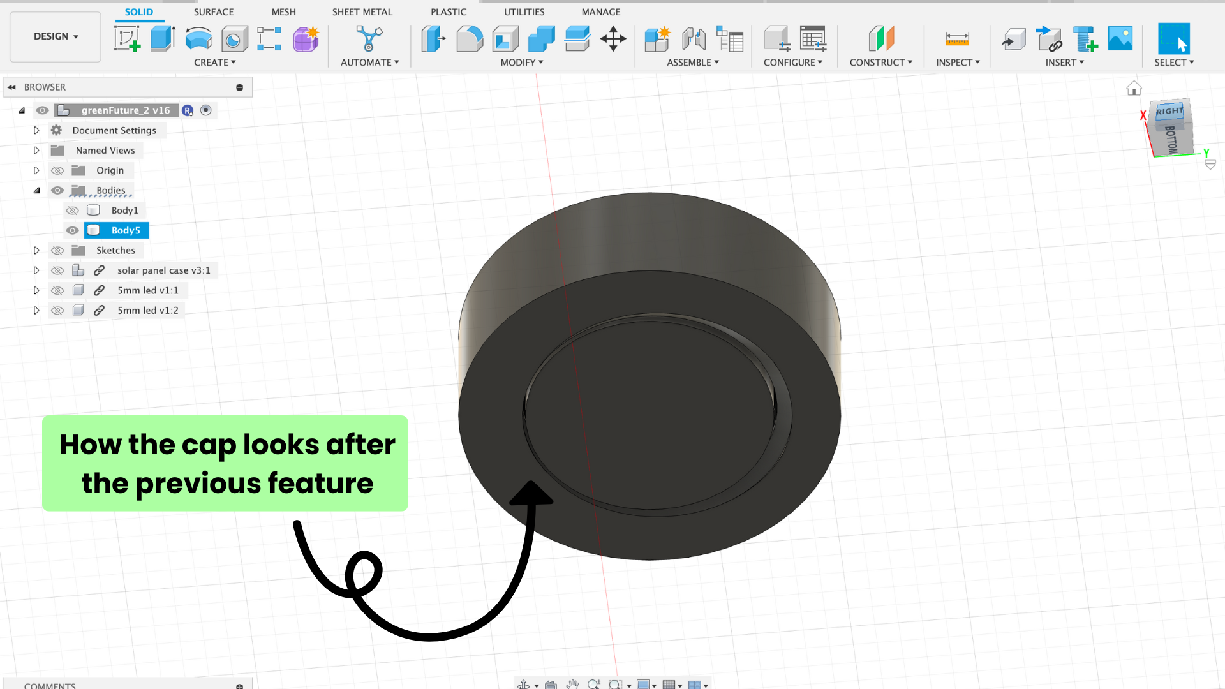The height and width of the screenshot is (689, 1225).
Task: Click the New Component icon
Action: (x=657, y=39)
